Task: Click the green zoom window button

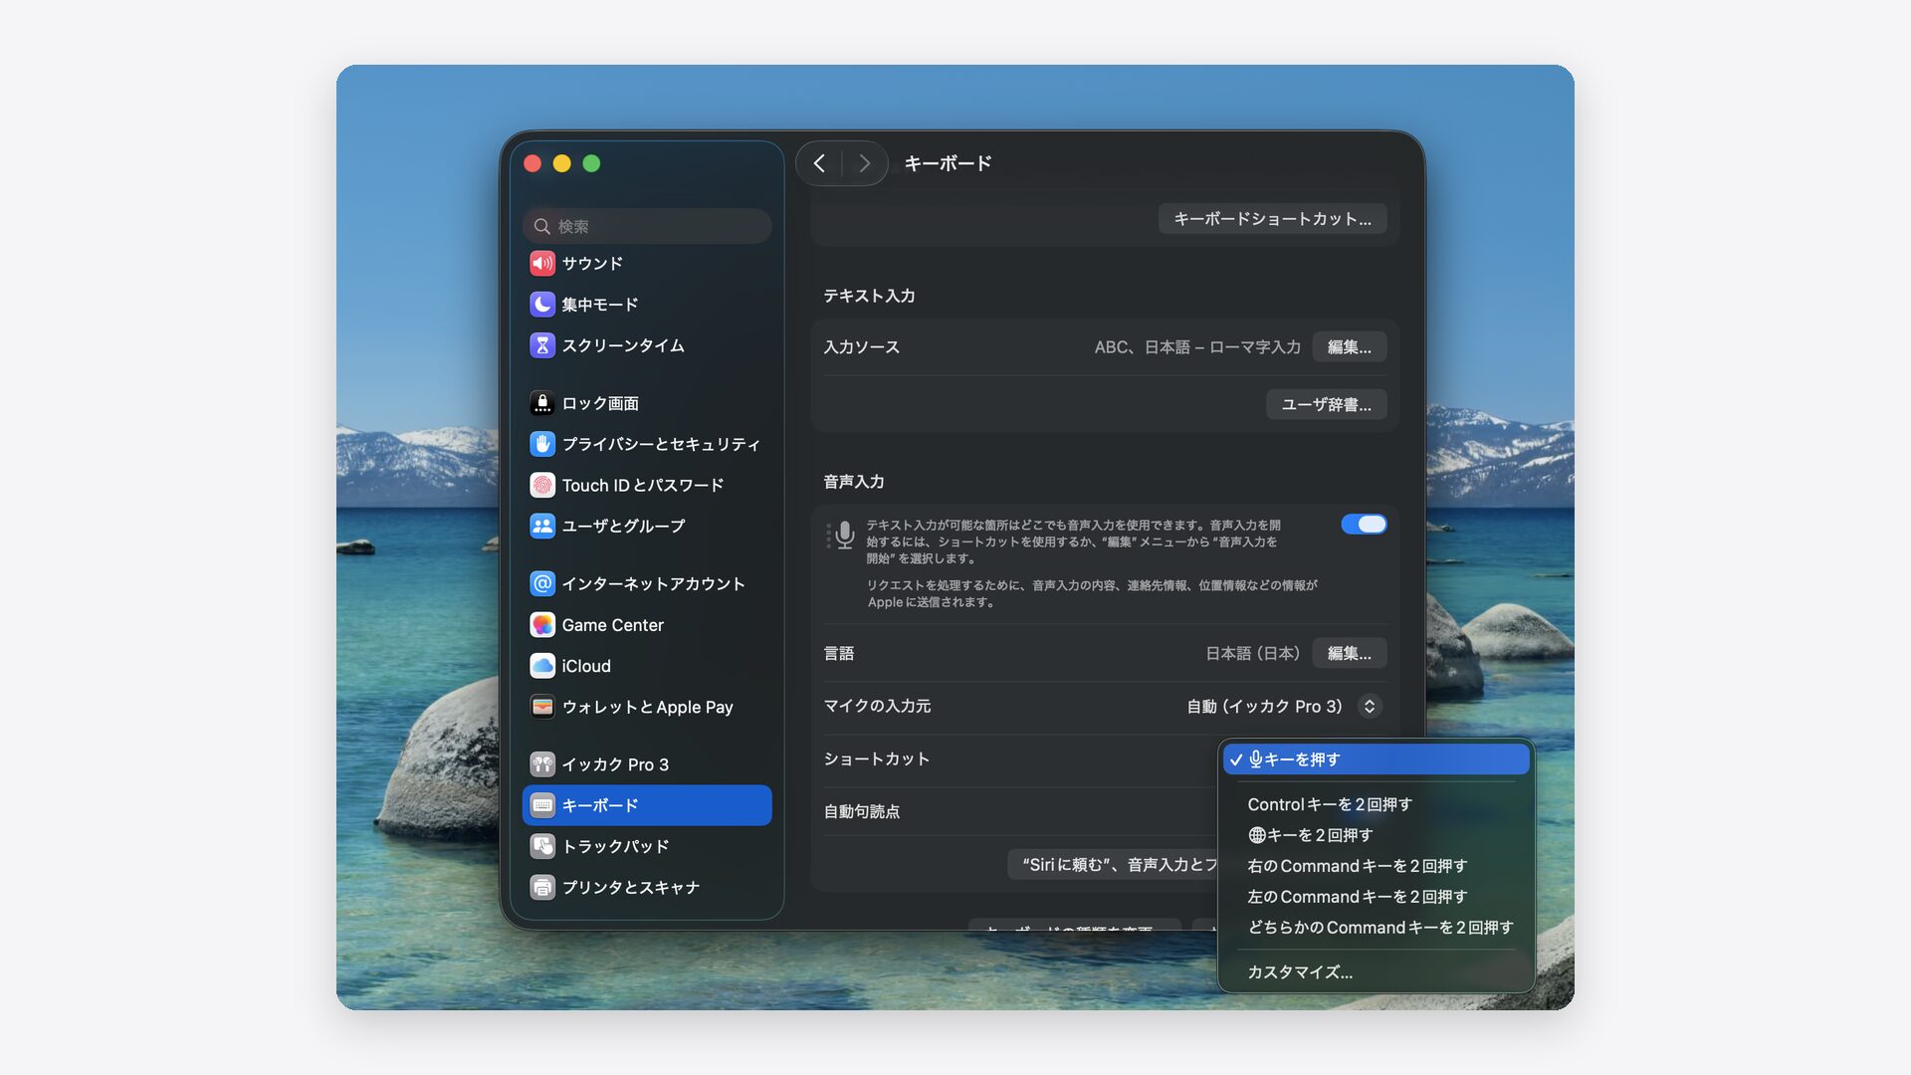Action: click(x=591, y=163)
